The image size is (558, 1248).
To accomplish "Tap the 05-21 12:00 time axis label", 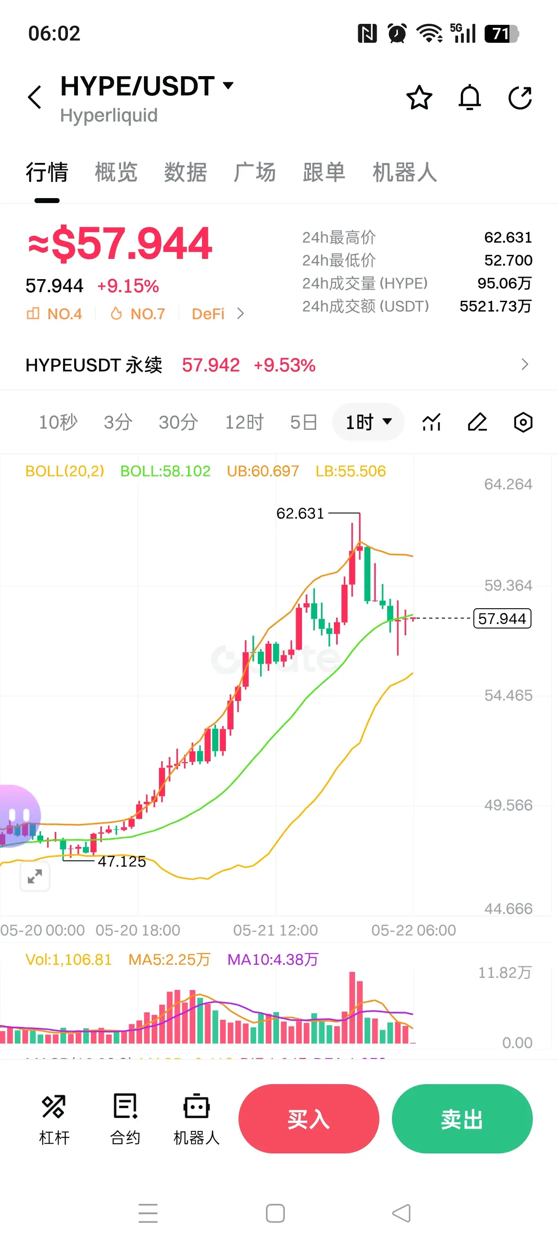I will [x=275, y=930].
